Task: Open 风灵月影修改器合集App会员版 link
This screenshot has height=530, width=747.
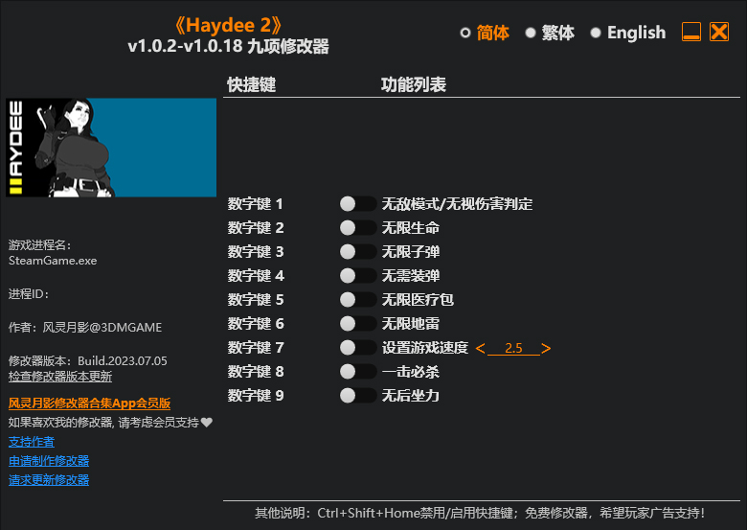Action: point(90,403)
